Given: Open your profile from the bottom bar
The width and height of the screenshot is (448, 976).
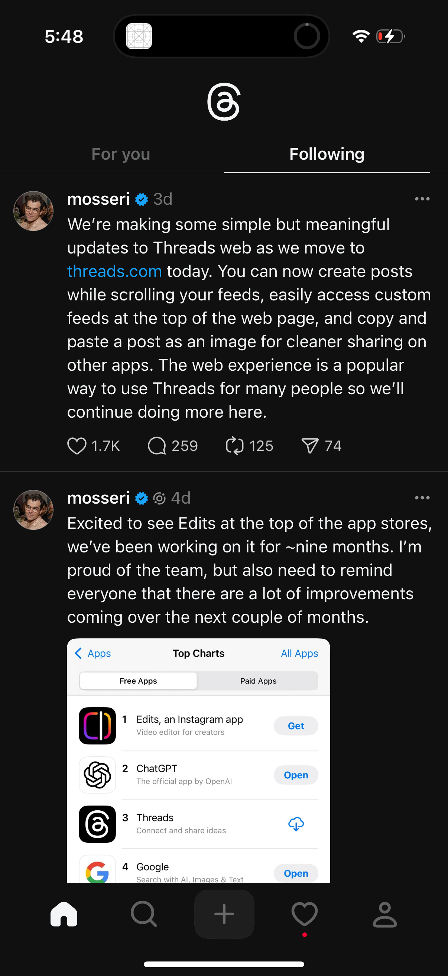Looking at the screenshot, I should pyautogui.click(x=385, y=914).
